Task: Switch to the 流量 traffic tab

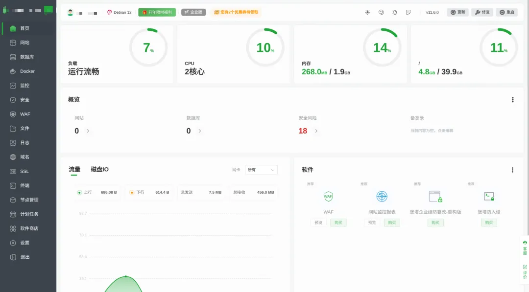Action: click(x=74, y=169)
